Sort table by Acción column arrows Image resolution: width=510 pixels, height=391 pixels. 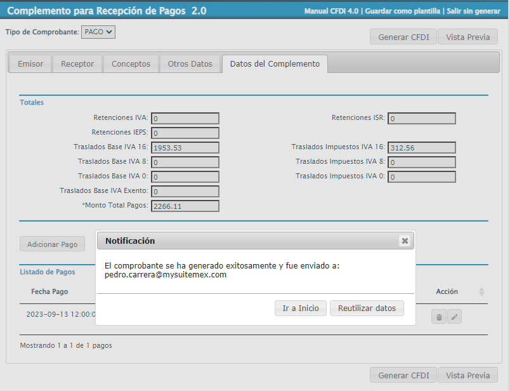pyautogui.click(x=481, y=291)
